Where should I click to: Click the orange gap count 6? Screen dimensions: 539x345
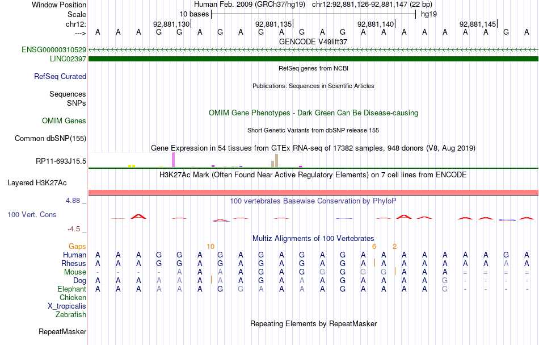tap(374, 247)
